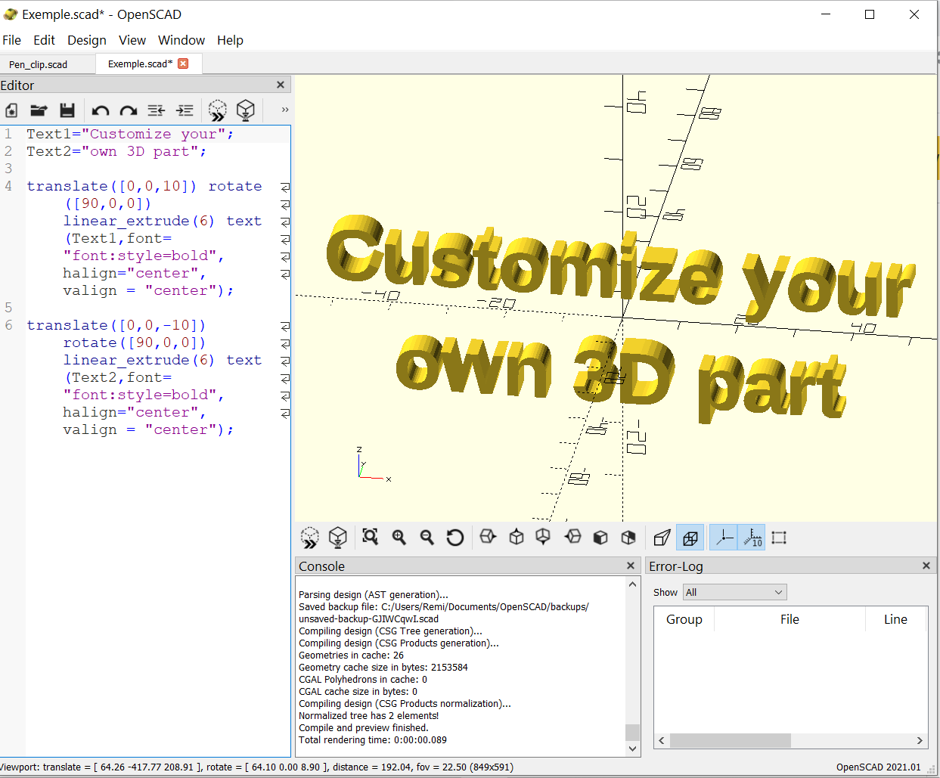Image resolution: width=940 pixels, height=778 pixels.
Task: Select the View All icon in the viewport toolbar
Action: pyautogui.click(x=370, y=537)
